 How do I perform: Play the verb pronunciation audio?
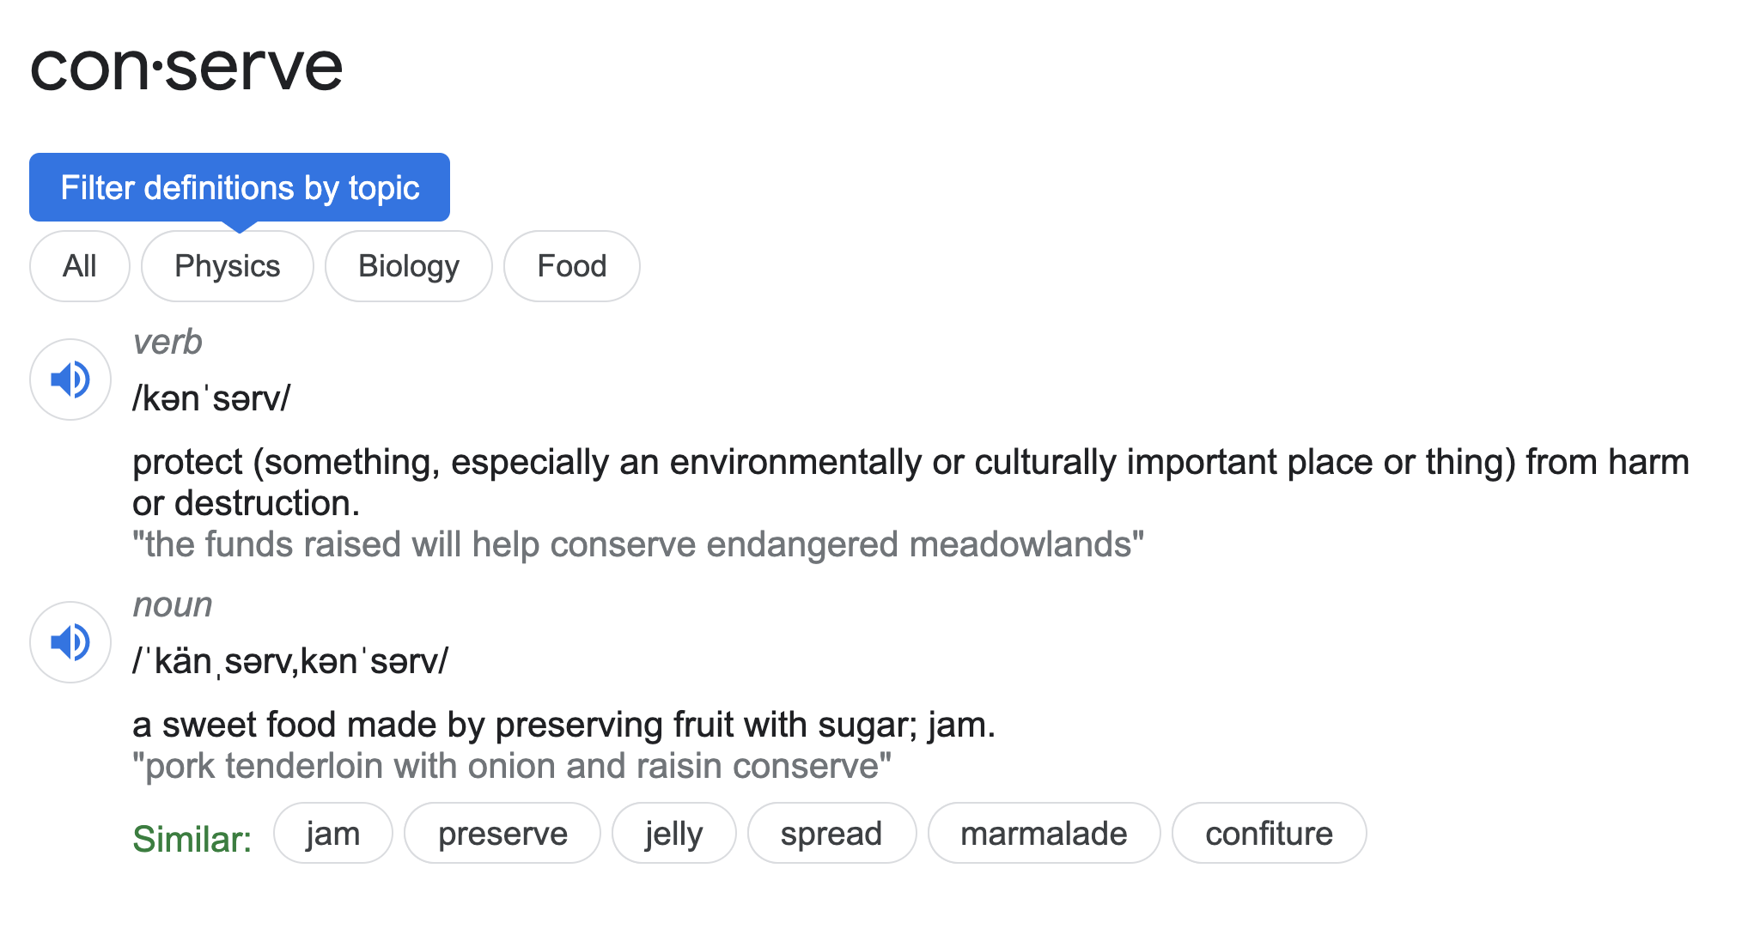point(70,379)
